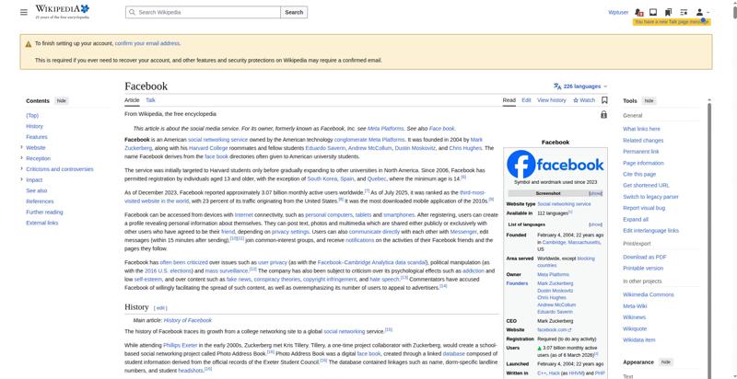The height and width of the screenshot is (379, 737).
Task: Open the main menu hamburger icon
Action: coord(24,12)
